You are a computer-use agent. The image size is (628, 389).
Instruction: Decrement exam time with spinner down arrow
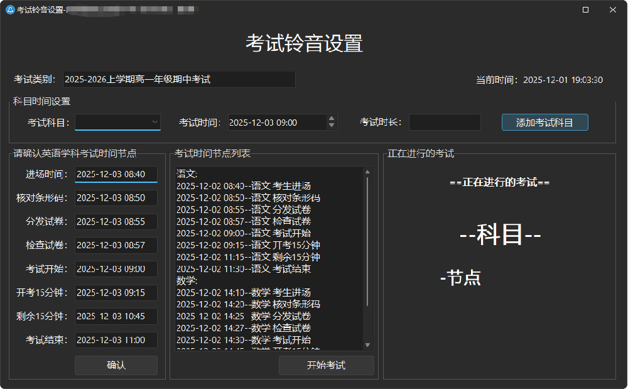click(331, 125)
